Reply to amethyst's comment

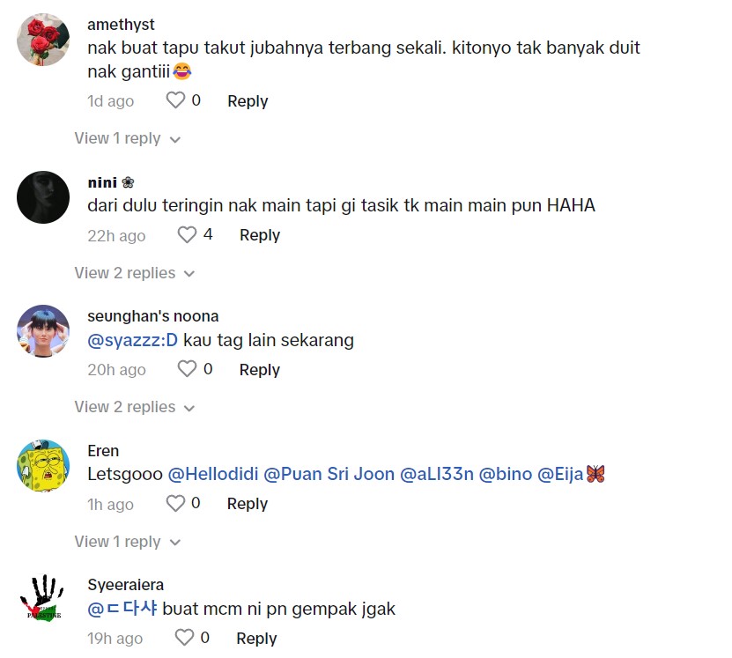coord(248,101)
